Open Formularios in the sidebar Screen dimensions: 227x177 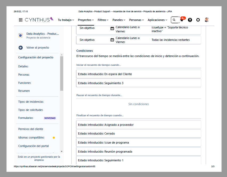pos(26,118)
